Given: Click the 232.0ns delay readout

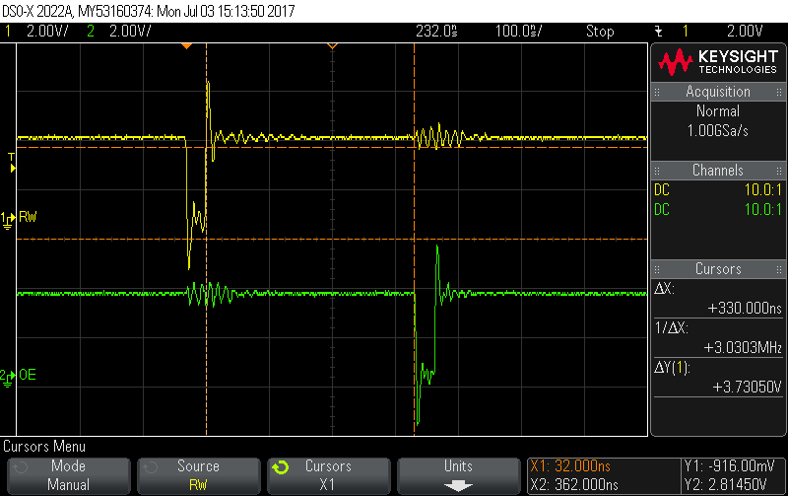Looking at the screenshot, I should pos(436,32).
